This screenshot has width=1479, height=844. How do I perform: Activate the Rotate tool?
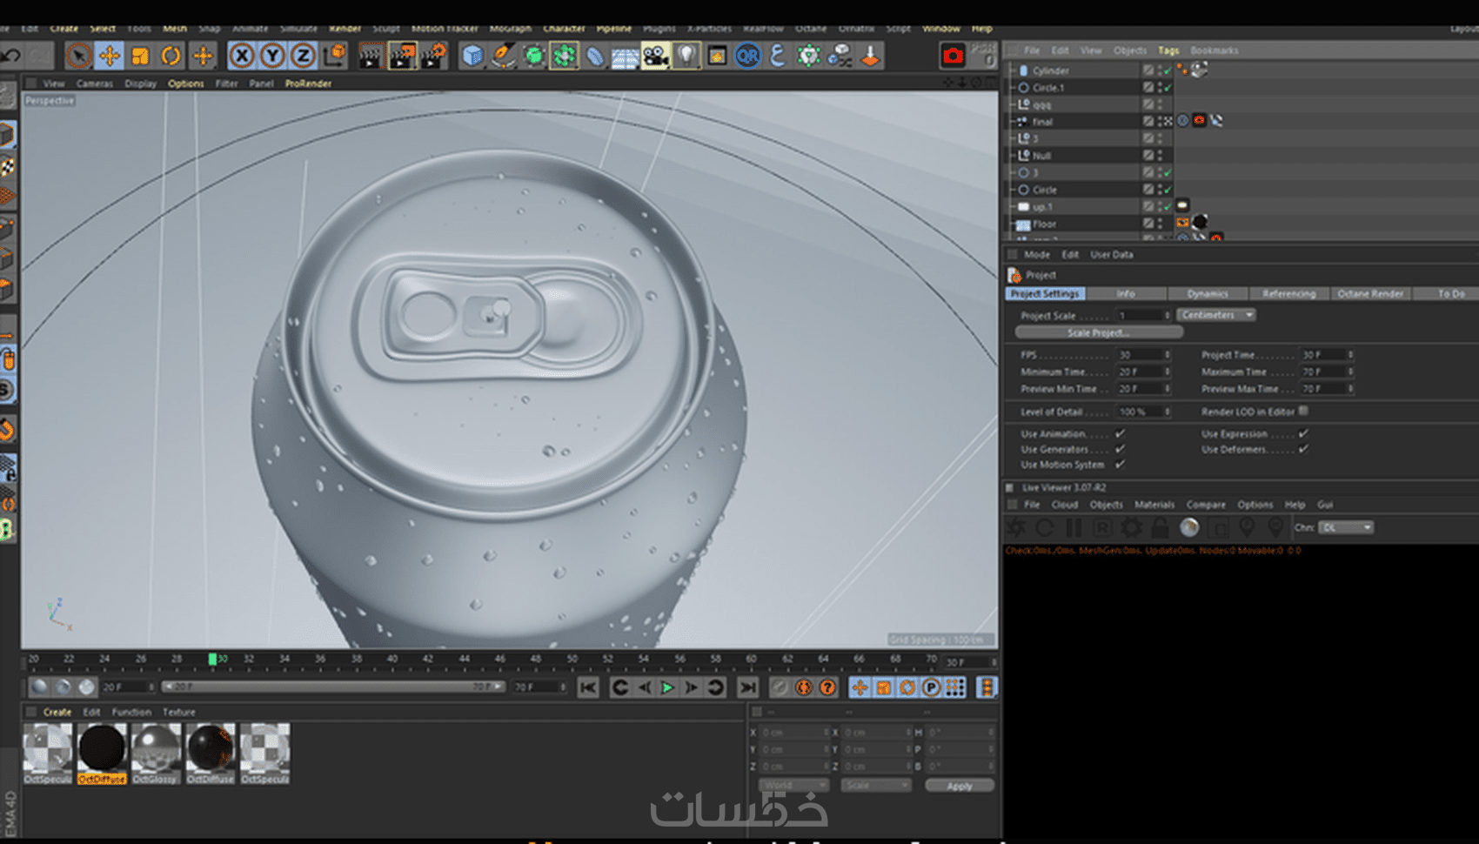171,57
